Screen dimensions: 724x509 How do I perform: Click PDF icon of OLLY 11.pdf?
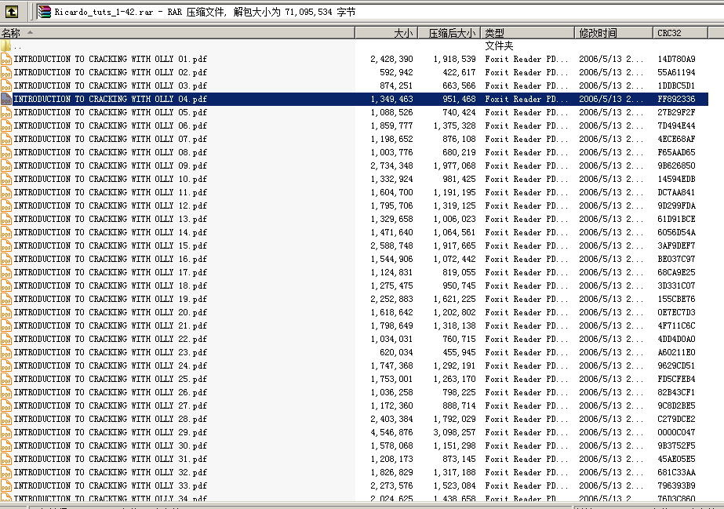point(6,192)
